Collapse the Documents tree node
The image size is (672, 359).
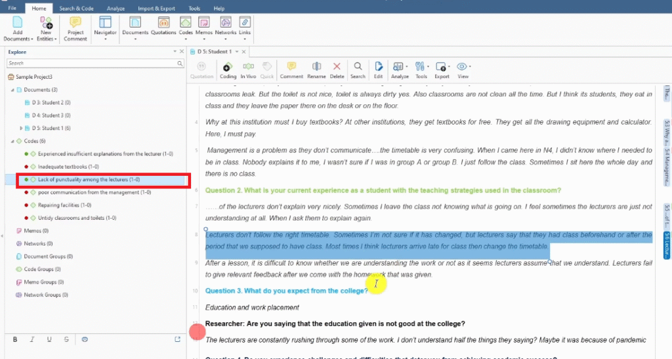click(x=12, y=90)
